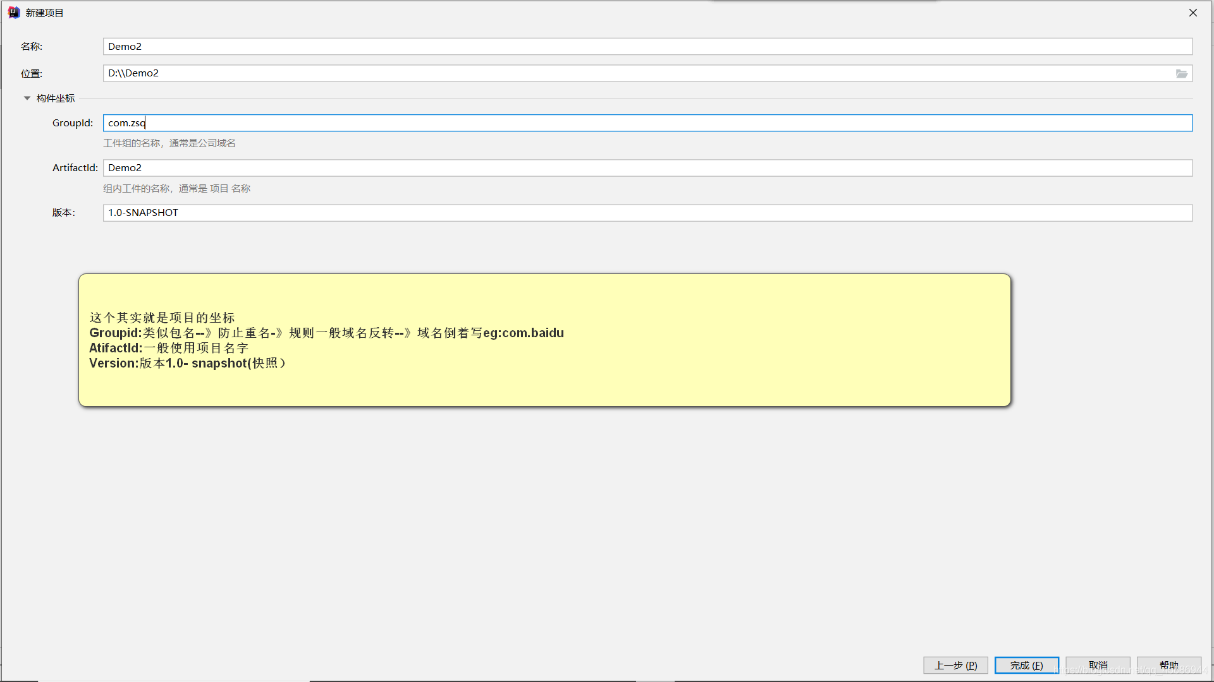Click the 位置: label
The height and width of the screenshot is (682, 1214).
32,74
